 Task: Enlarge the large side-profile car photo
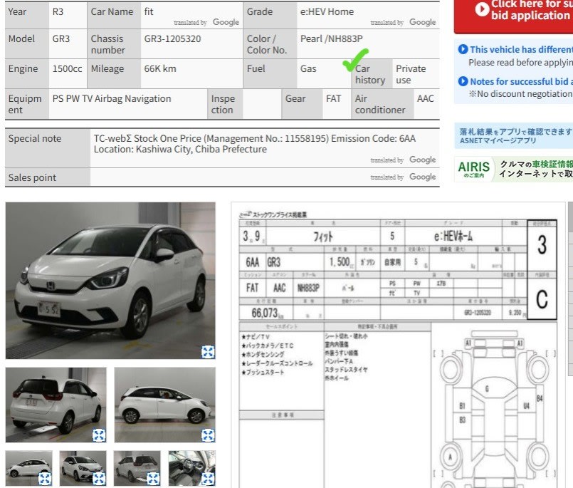pyautogui.click(x=208, y=435)
